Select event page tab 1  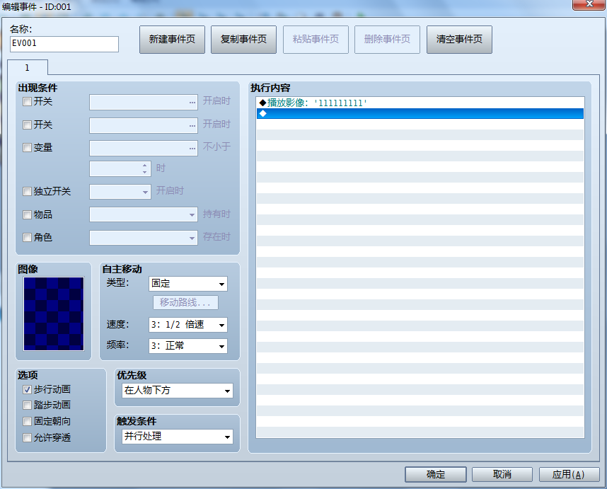pyautogui.click(x=28, y=68)
